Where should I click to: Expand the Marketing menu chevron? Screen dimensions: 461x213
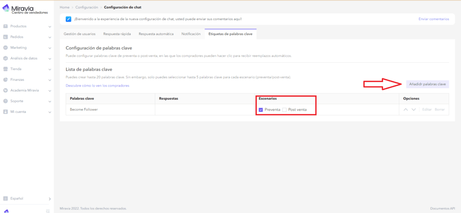(x=50, y=48)
